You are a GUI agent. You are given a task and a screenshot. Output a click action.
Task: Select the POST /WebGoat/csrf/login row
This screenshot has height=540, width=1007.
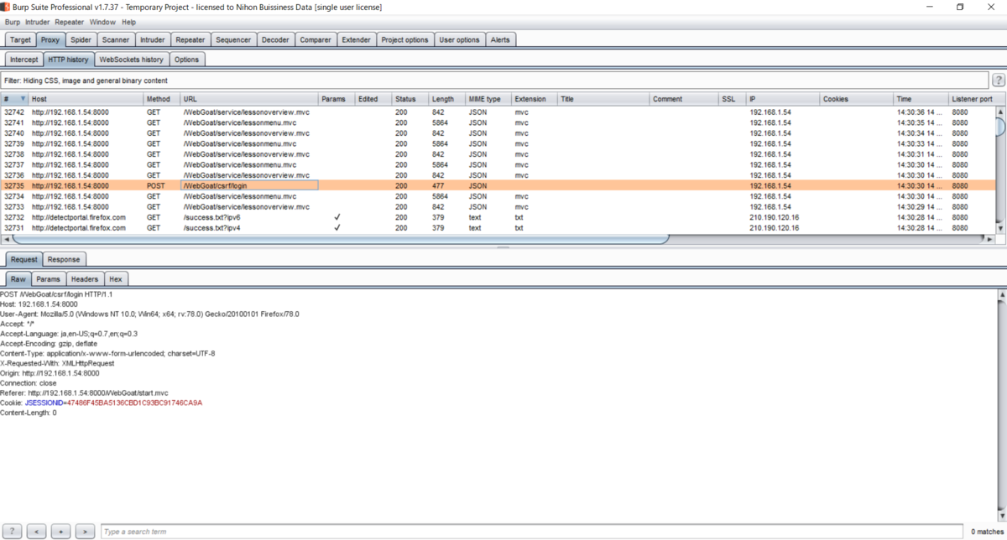pyautogui.click(x=498, y=185)
